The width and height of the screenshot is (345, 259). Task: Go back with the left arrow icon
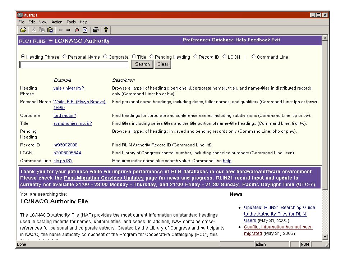click(x=61, y=30)
